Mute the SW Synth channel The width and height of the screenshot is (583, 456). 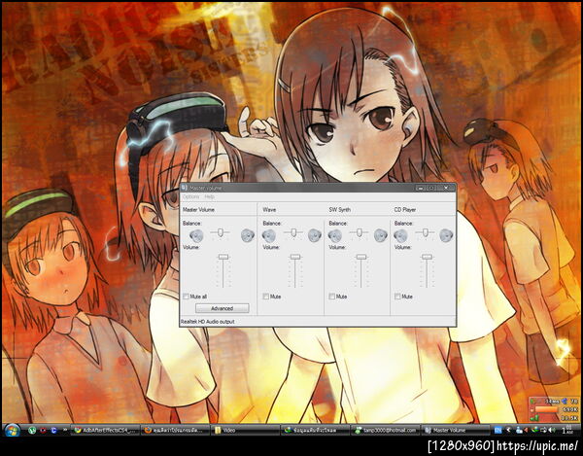coord(332,297)
